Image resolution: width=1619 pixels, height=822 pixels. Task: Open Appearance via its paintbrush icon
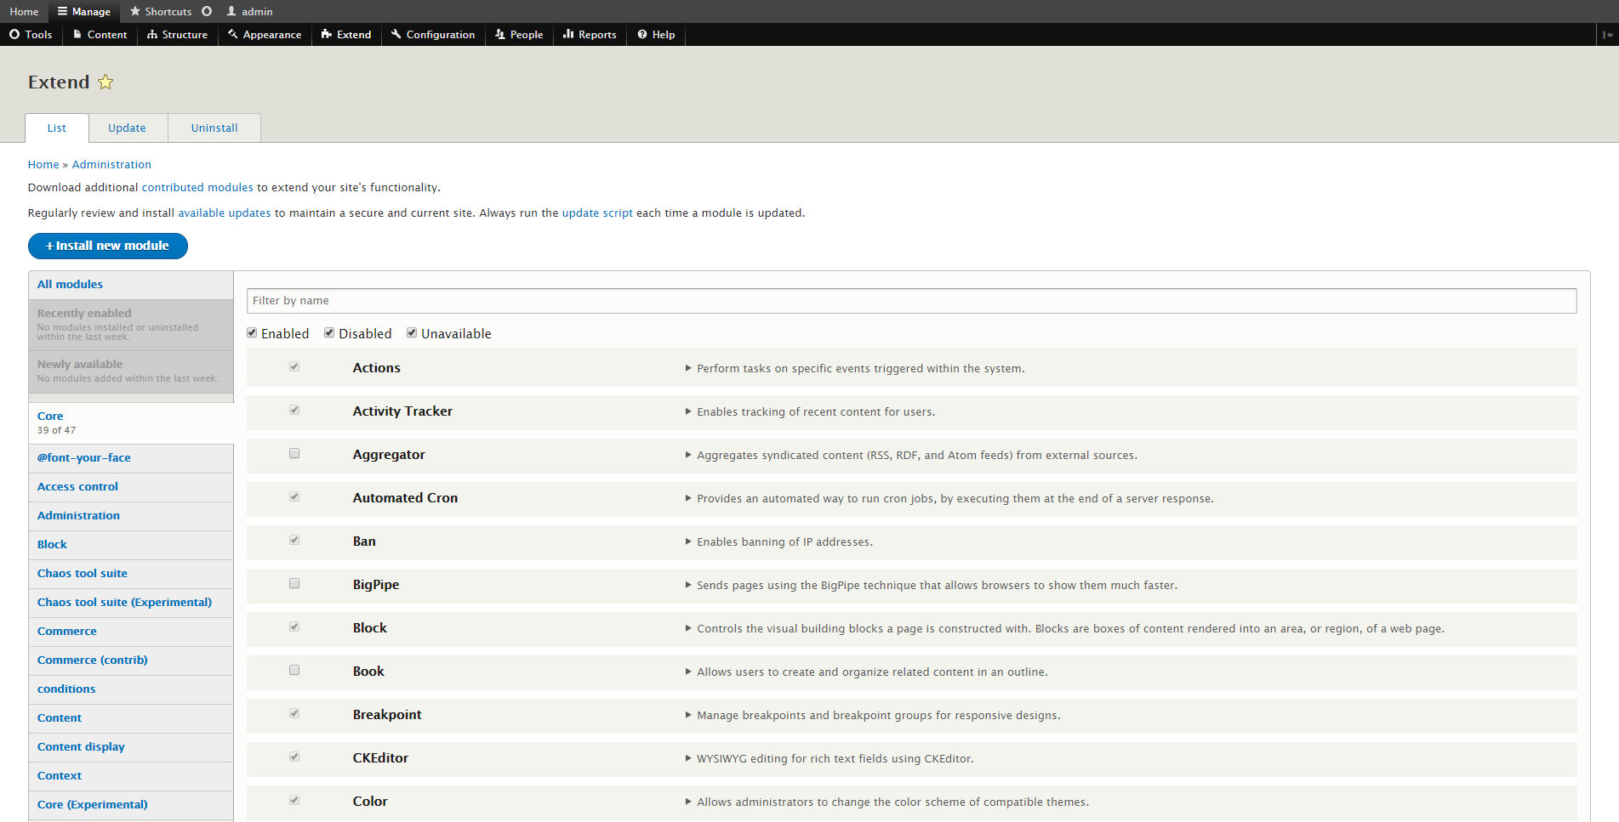pos(233,35)
